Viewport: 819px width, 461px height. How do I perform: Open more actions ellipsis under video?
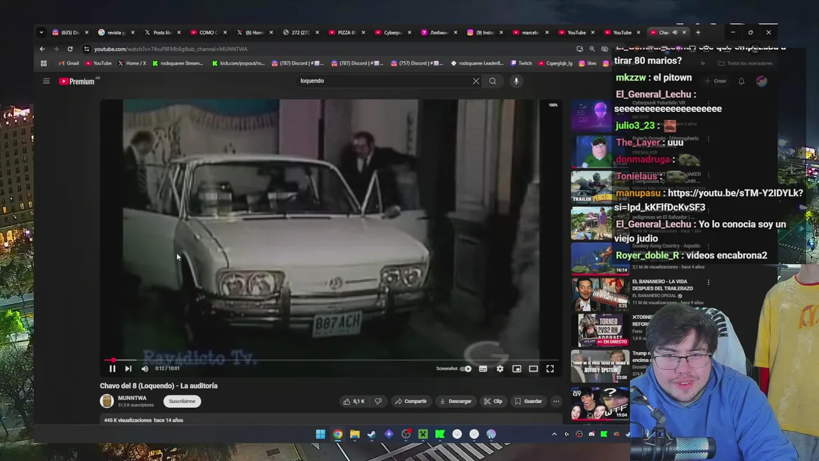pos(556,401)
